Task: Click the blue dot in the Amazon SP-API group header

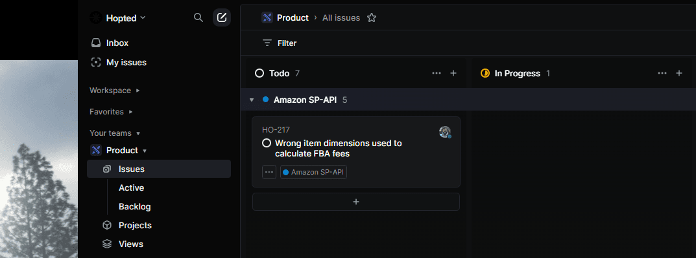Action: [x=265, y=100]
